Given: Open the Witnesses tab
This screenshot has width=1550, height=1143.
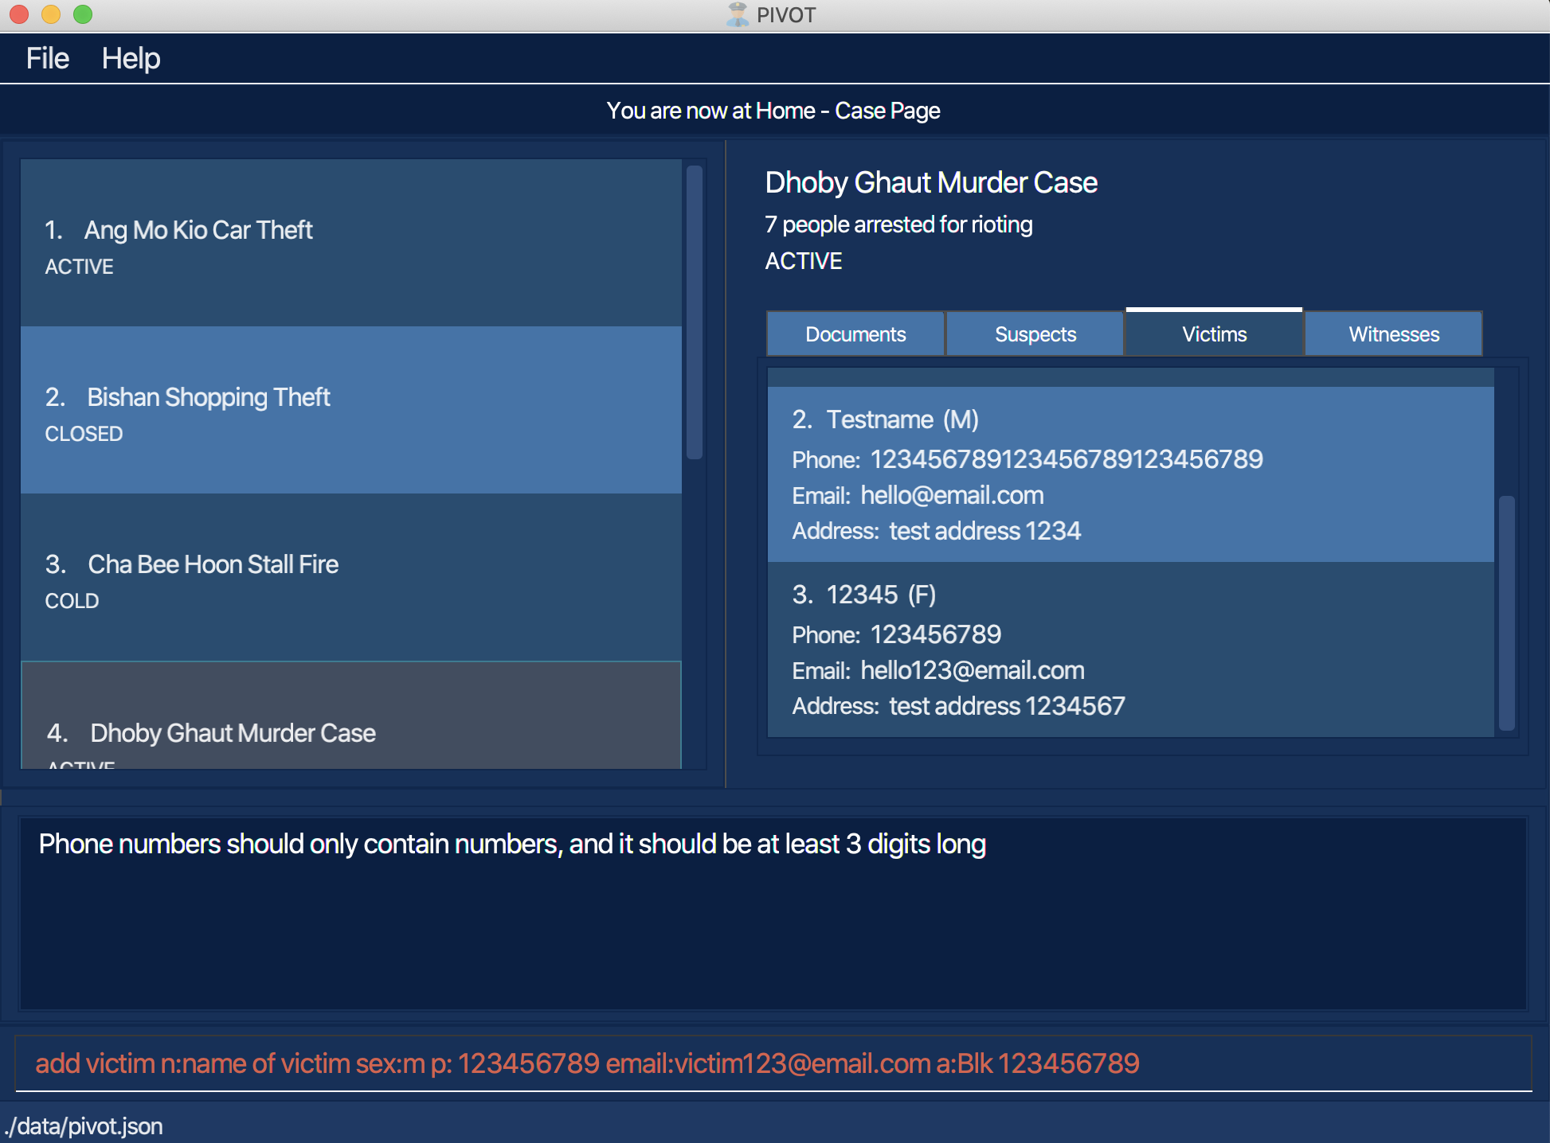Looking at the screenshot, I should point(1393,334).
